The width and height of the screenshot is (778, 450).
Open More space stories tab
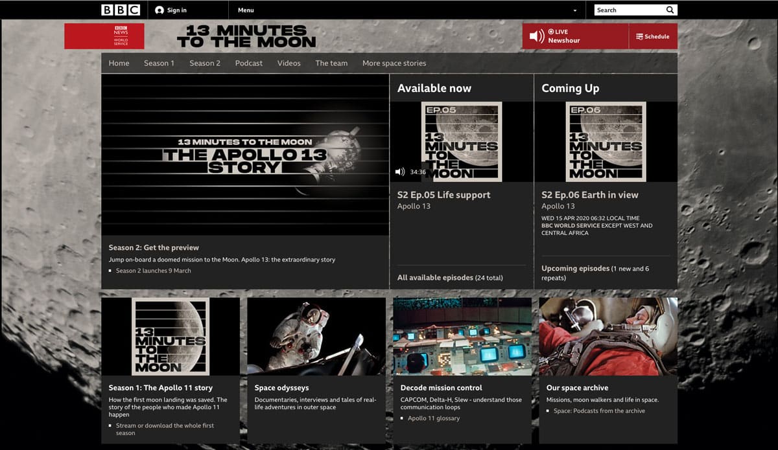pos(394,63)
